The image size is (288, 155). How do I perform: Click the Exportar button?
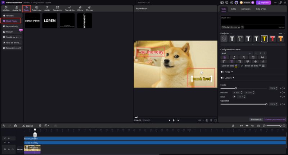tap(264, 3)
